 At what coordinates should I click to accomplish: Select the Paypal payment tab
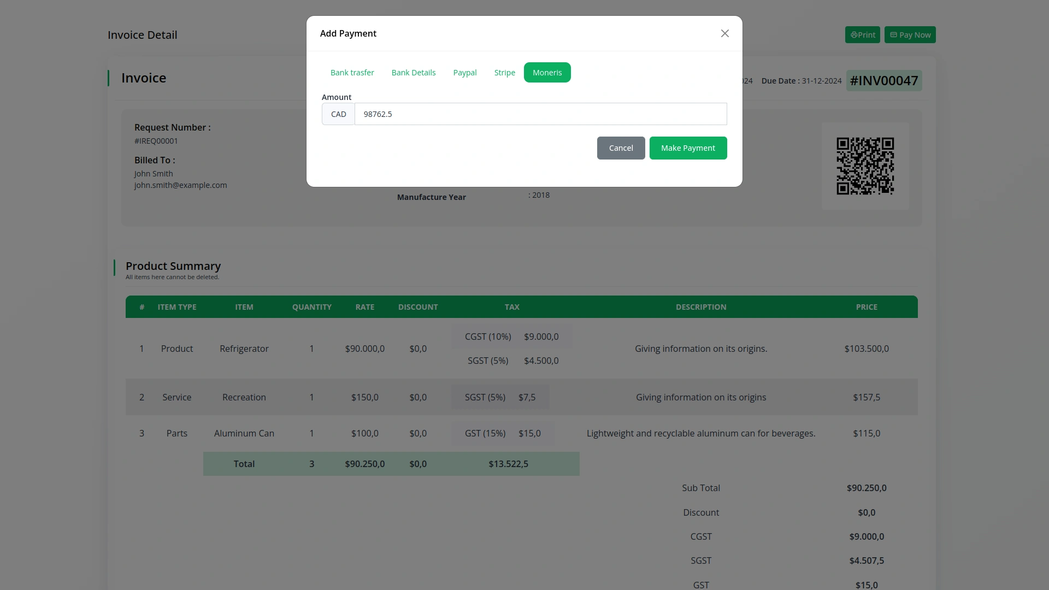point(464,73)
